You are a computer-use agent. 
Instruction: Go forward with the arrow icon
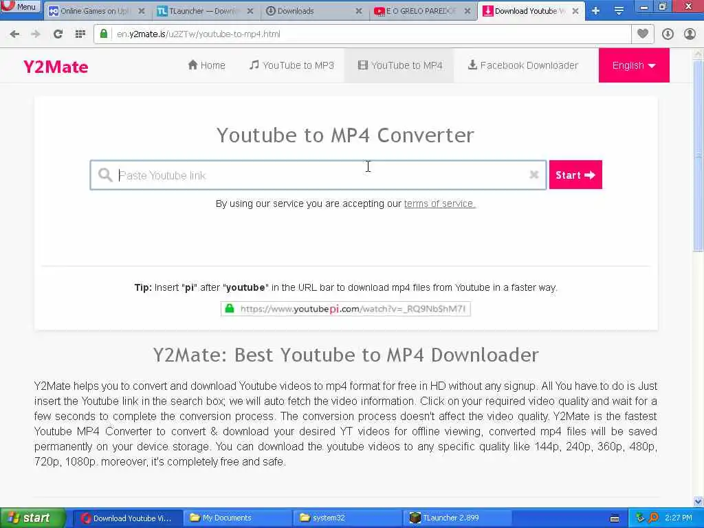(x=36, y=34)
